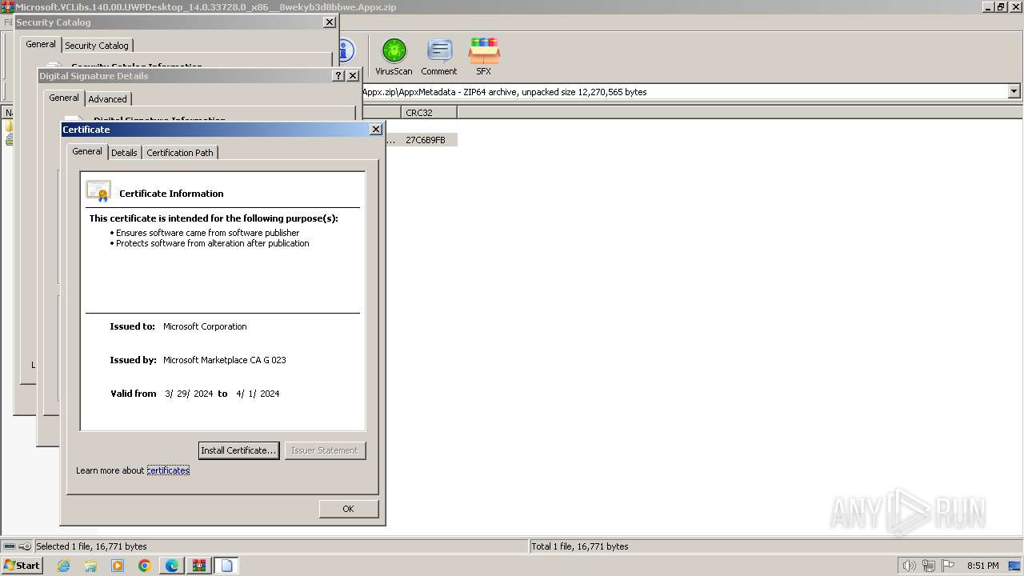
Task: Open the Start menu
Action: pyautogui.click(x=22, y=566)
